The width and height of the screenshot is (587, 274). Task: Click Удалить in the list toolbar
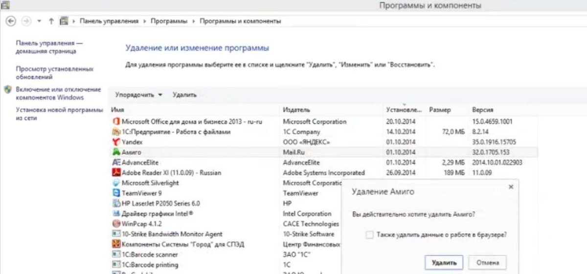coord(184,95)
